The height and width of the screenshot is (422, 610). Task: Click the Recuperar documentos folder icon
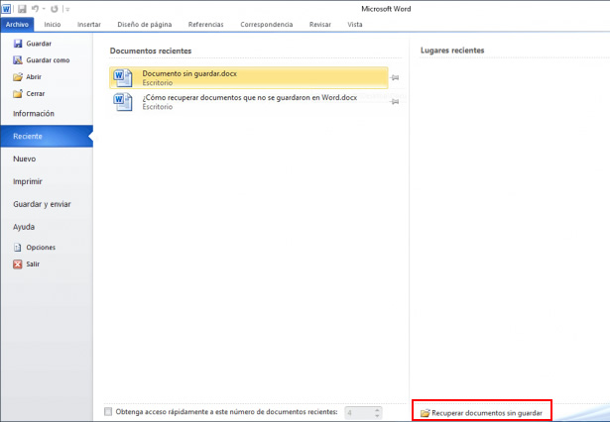(x=426, y=413)
